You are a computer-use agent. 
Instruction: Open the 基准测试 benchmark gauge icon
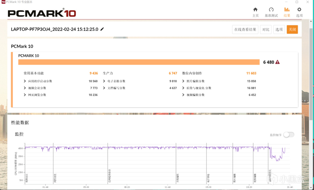click(x=271, y=9)
